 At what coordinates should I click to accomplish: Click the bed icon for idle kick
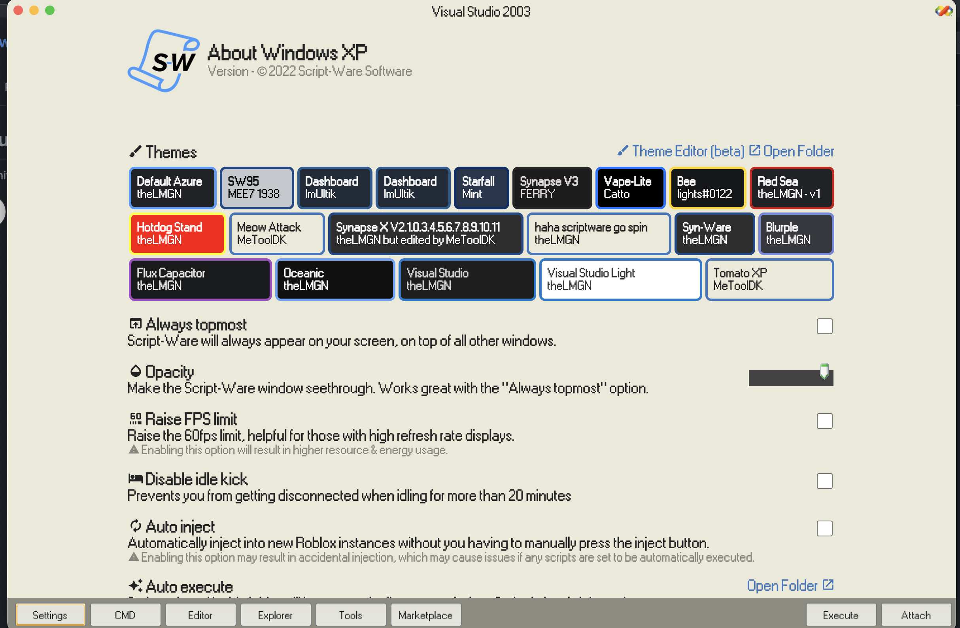pyautogui.click(x=135, y=479)
